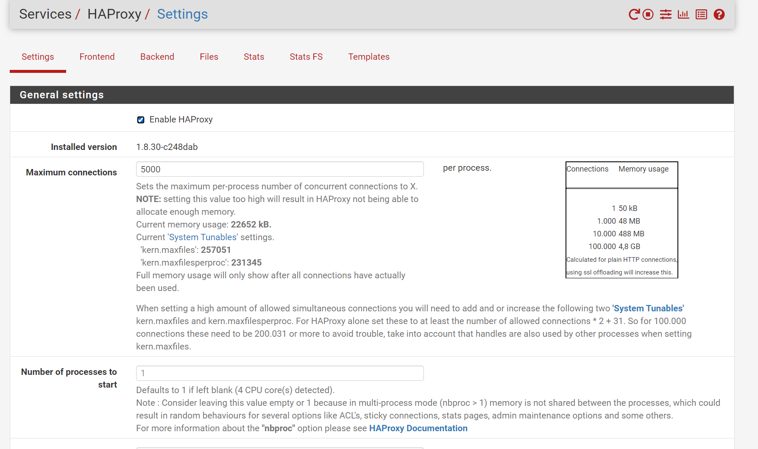Toggle the Enable HAProxy checkbox
The height and width of the screenshot is (449, 758).
pyautogui.click(x=141, y=120)
